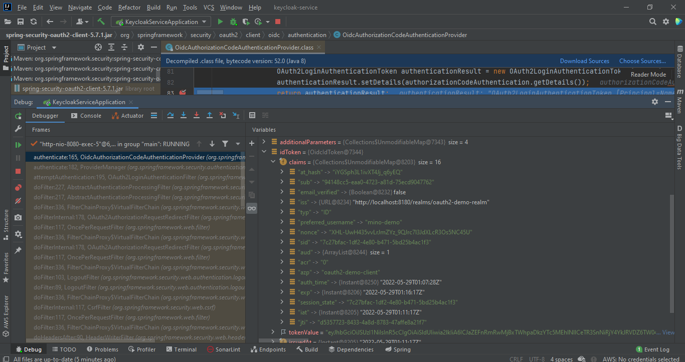685x362 pixels.
Task: Add a new watch with plus icon
Action: click(252, 143)
